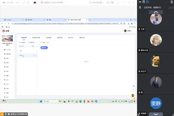Viewport: 174px width, 116px height.
Task: Select the single-window layout icon in participant panel
Action: tap(143, 2)
